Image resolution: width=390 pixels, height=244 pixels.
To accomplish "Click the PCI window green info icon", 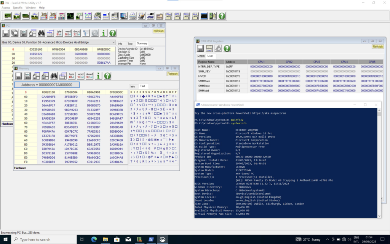I will point(104,33).
